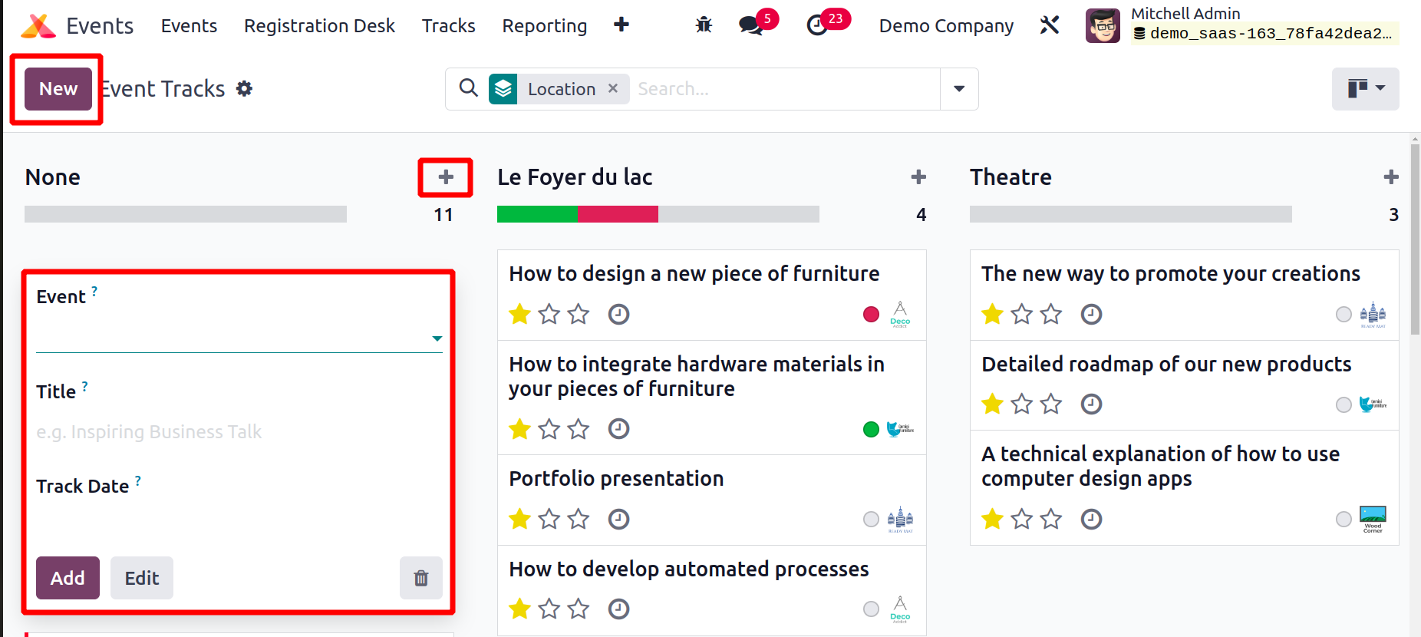Expand search options dropdown arrow
1421x637 pixels.
[959, 89]
